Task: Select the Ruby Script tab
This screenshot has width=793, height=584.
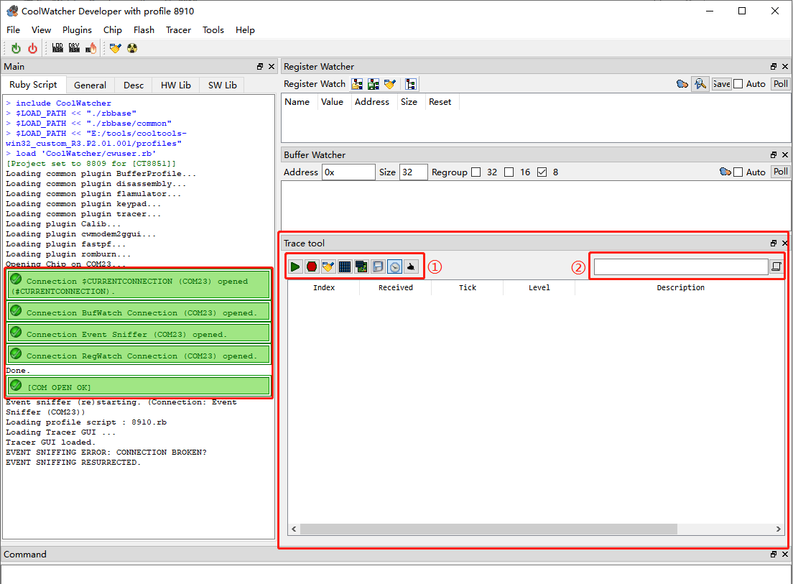Action: (x=33, y=85)
